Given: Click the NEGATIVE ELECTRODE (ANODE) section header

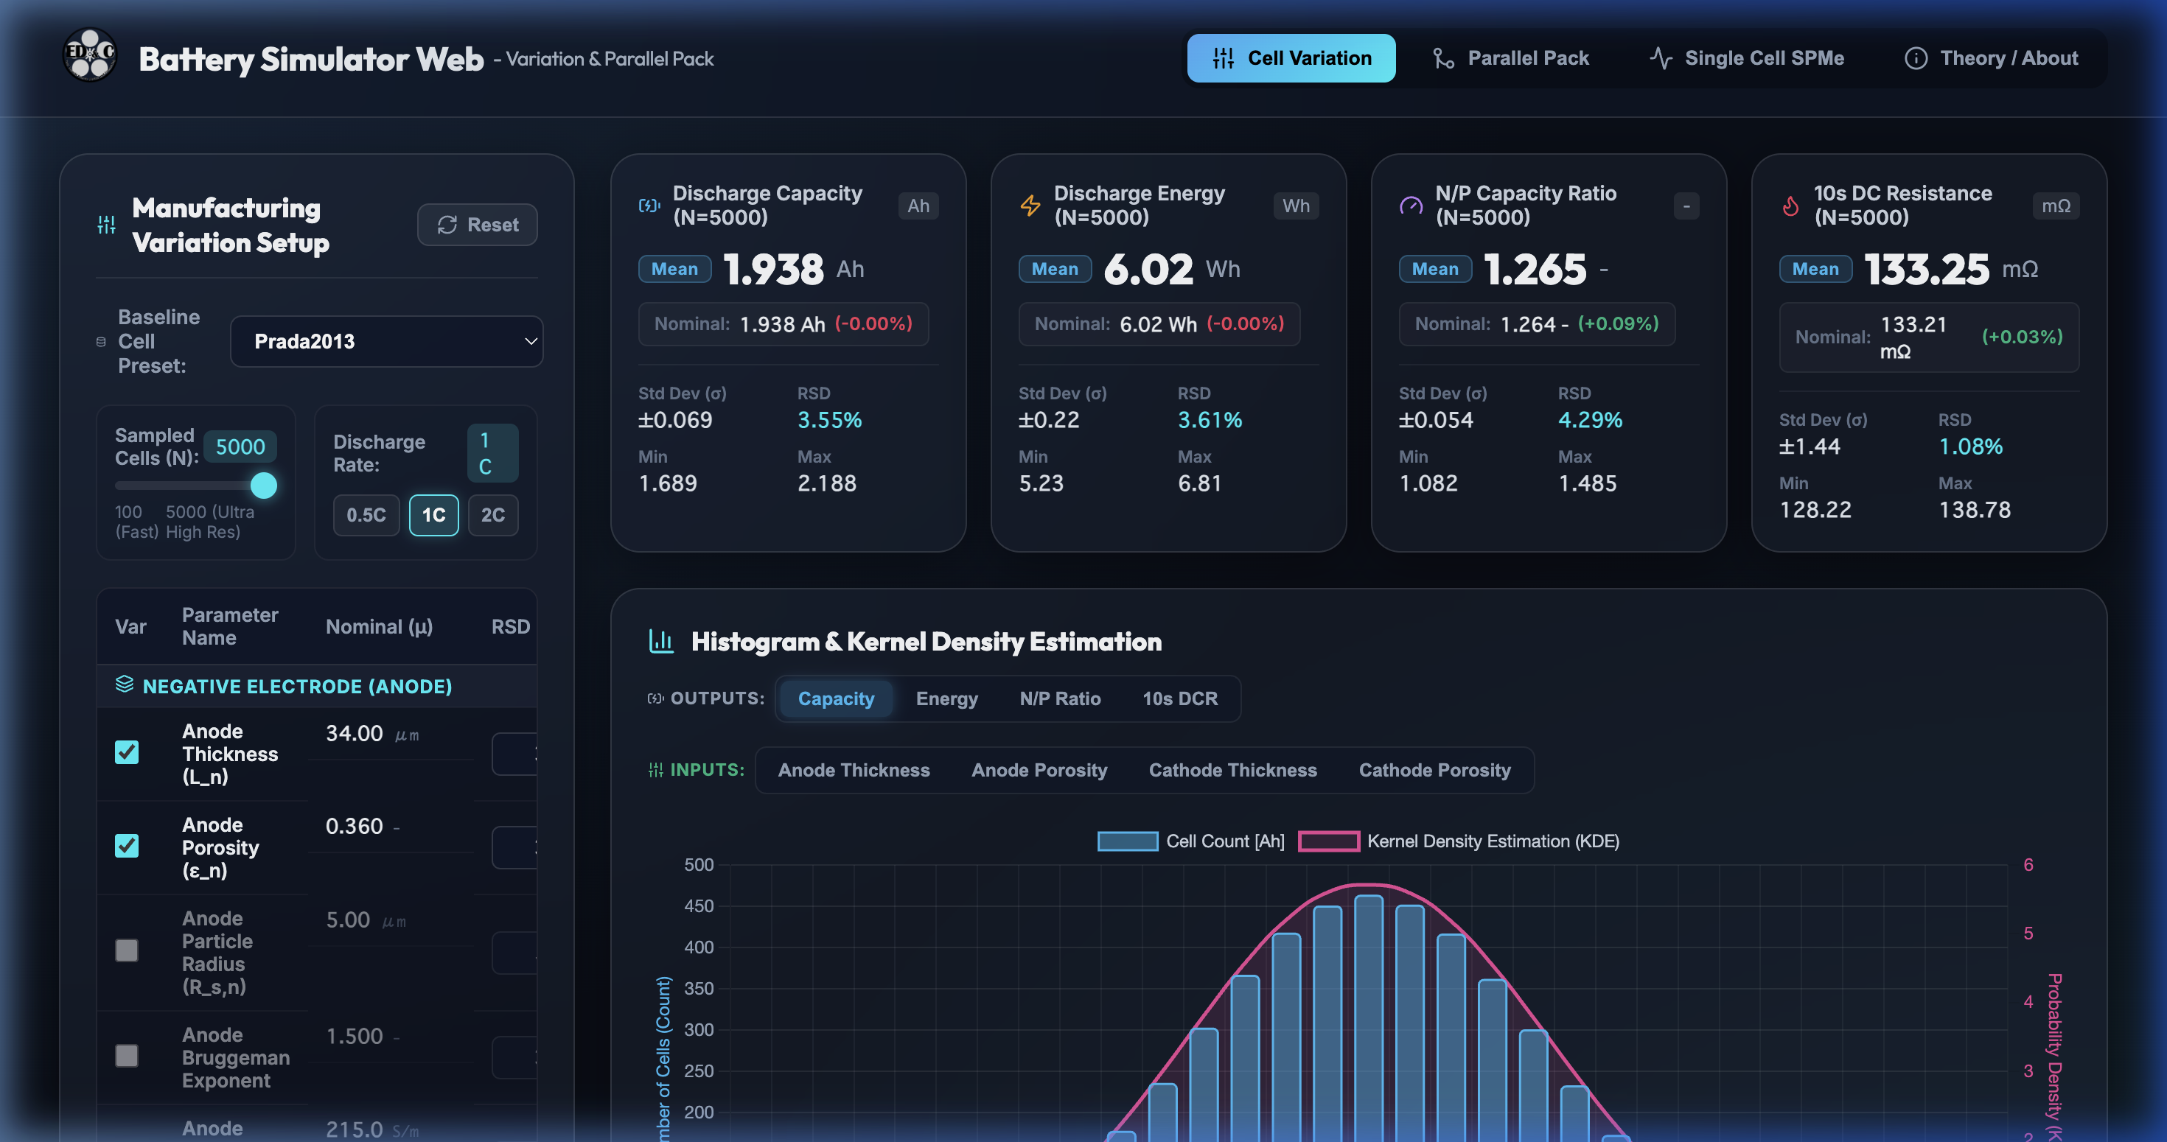Looking at the screenshot, I should pos(317,686).
